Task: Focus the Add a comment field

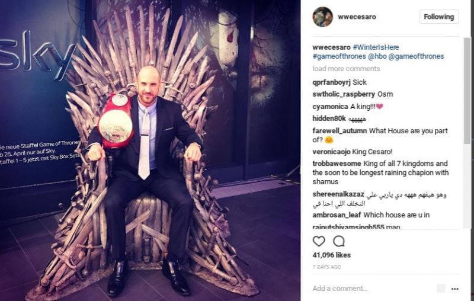Action: (x=373, y=289)
